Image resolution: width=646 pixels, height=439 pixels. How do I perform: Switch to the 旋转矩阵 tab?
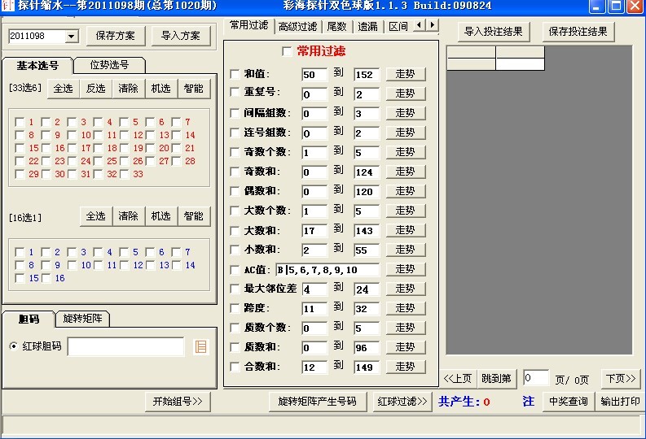[x=86, y=319]
